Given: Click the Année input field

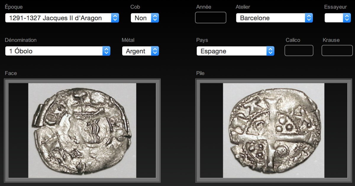Looking at the screenshot, I should pyautogui.click(x=211, y=17).
